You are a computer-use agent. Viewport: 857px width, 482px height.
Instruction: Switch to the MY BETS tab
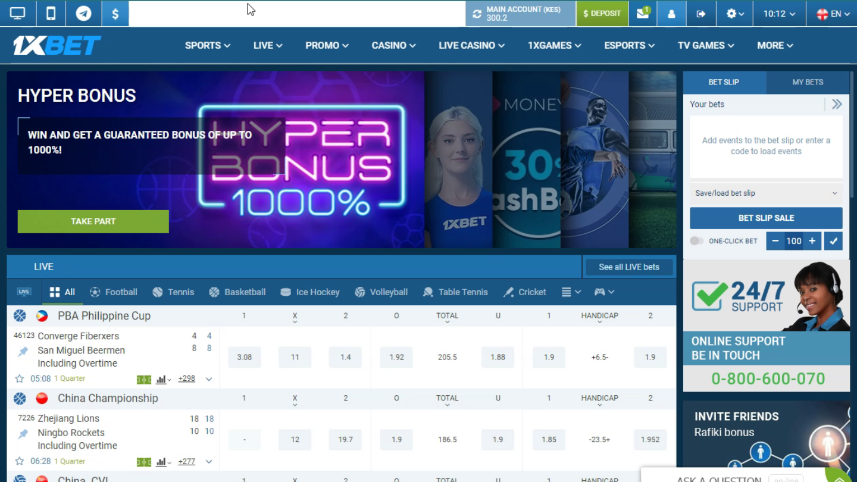808,82
